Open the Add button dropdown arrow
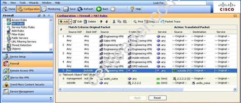Viewport: 241px width, 103px height. (70, 22)
